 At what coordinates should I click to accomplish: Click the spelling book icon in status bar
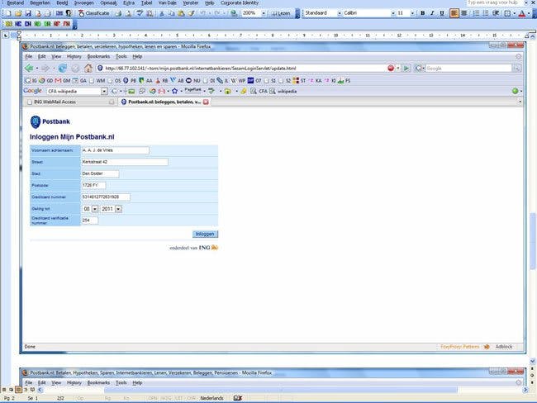click(238, 398)
